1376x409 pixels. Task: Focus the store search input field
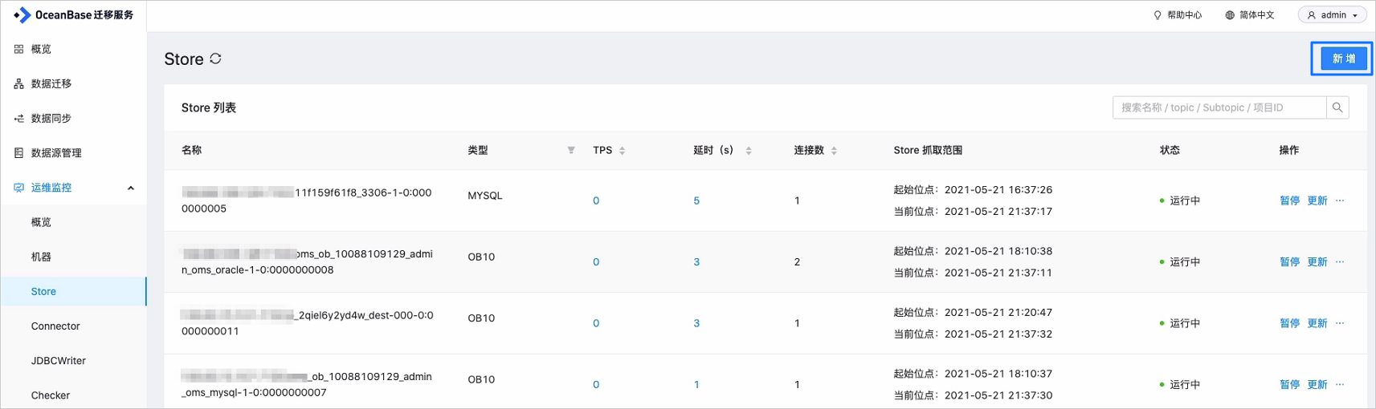coord(1219,107)
